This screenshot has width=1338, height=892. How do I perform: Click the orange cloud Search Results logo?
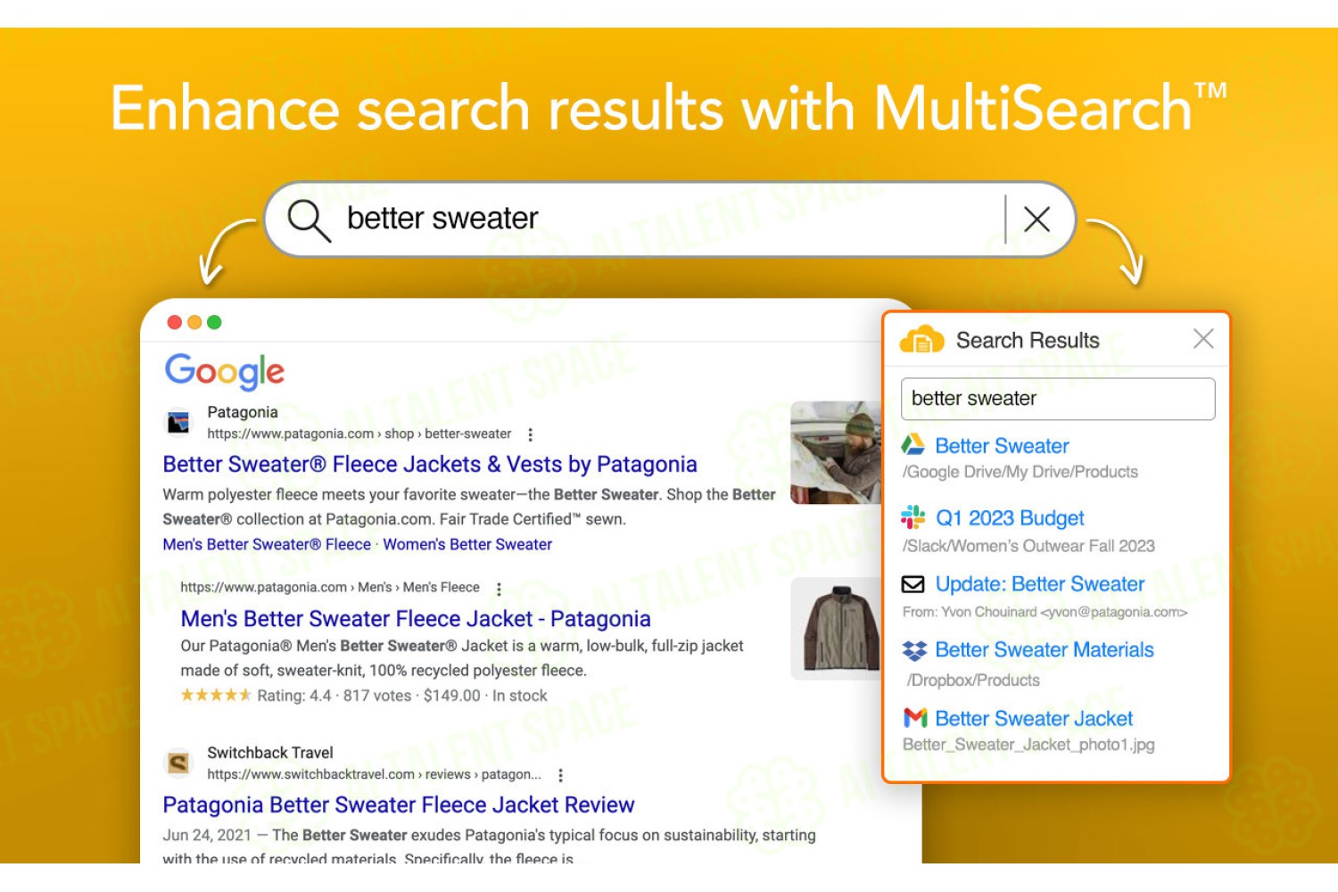(921, 340)
